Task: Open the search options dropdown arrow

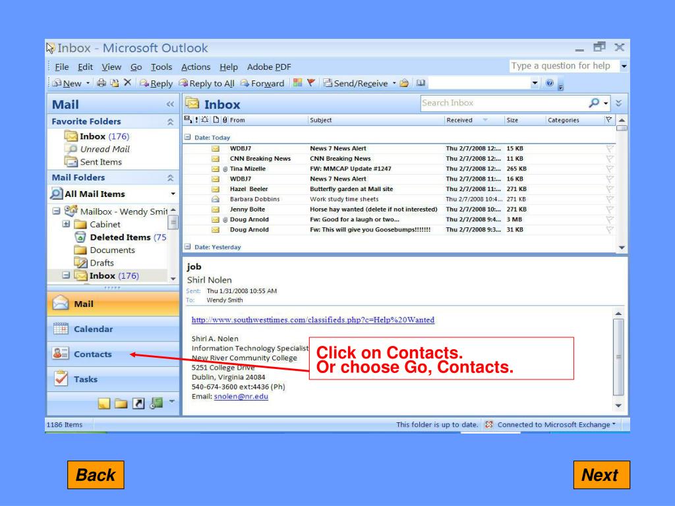Action: 606,103
